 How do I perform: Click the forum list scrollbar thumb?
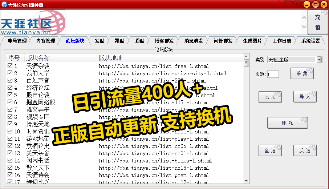(246, 63)
